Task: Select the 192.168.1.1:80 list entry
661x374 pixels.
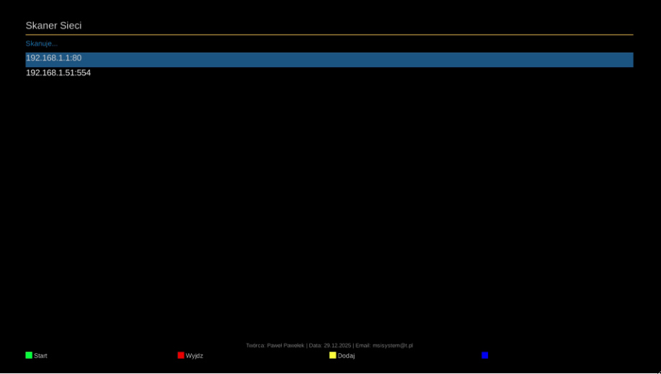Action: [x=54, y=58]
